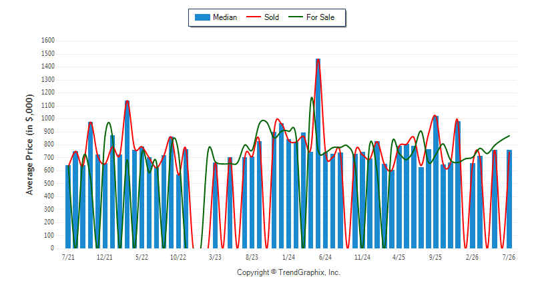The height and width of the screenshot is (289, 534).
Task: Click the 11/24 x-axis label
Action: pyautogui.click(x=362, y=257)
